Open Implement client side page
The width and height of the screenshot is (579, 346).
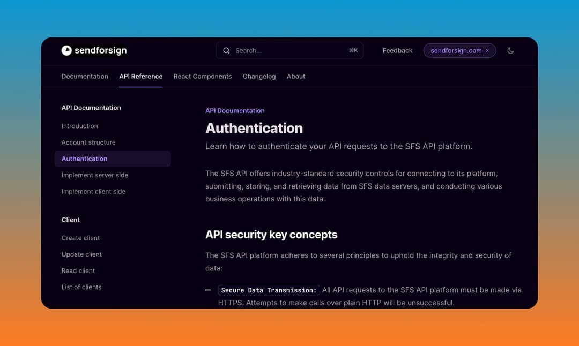pos(93,191)
